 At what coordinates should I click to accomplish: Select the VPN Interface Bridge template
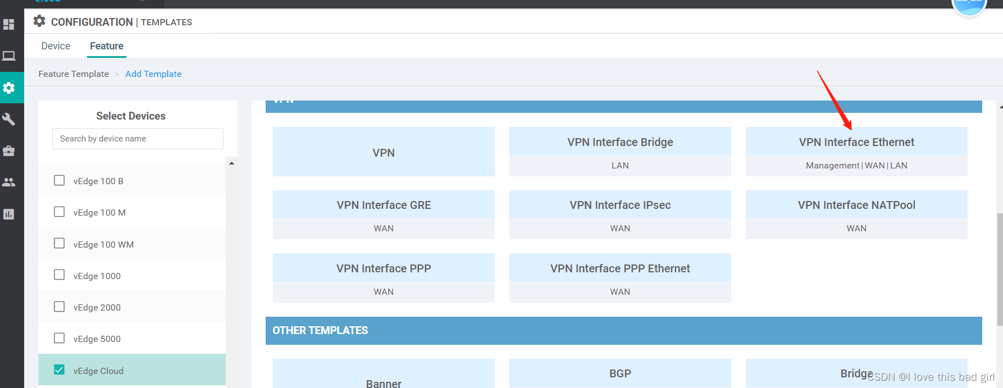[620, 152]
